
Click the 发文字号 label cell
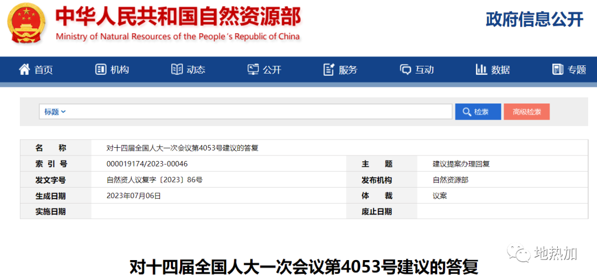56,180
